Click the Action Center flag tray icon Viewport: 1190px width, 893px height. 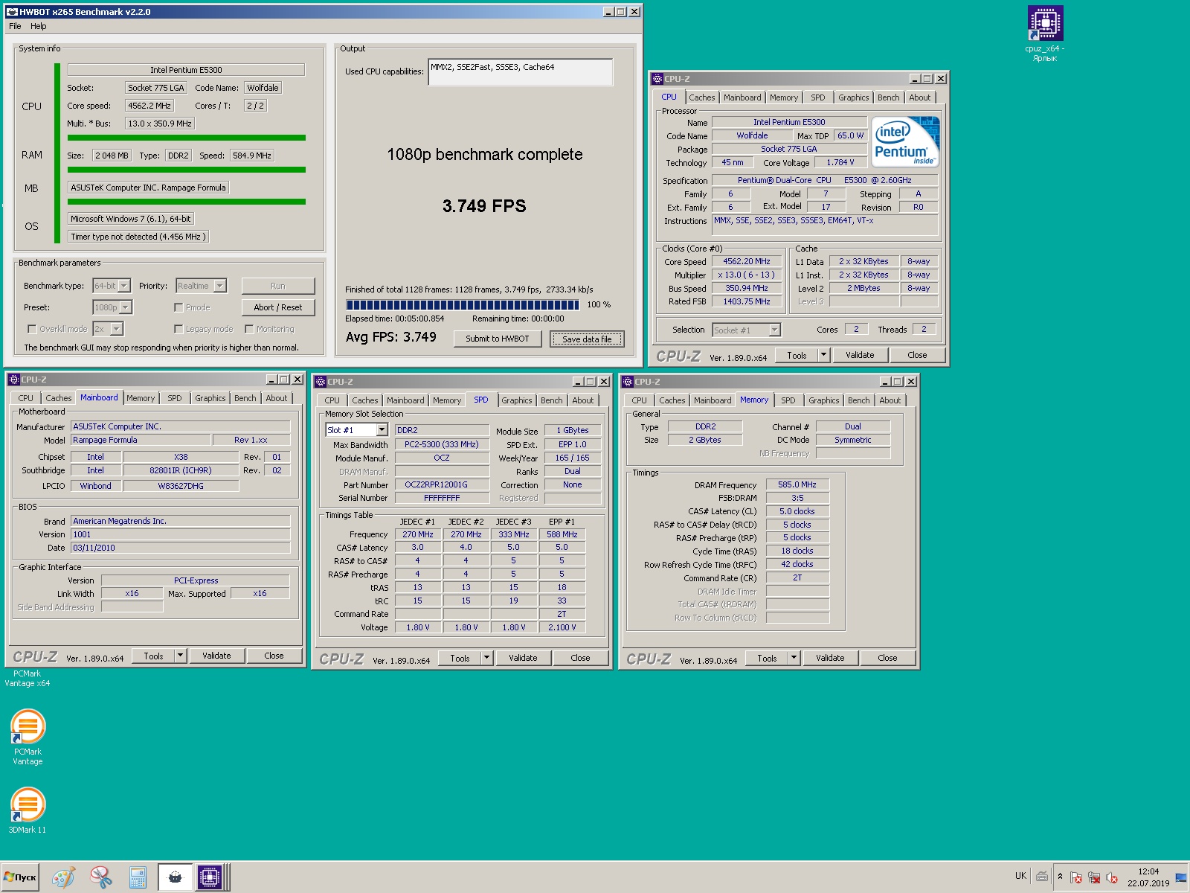1076,878
